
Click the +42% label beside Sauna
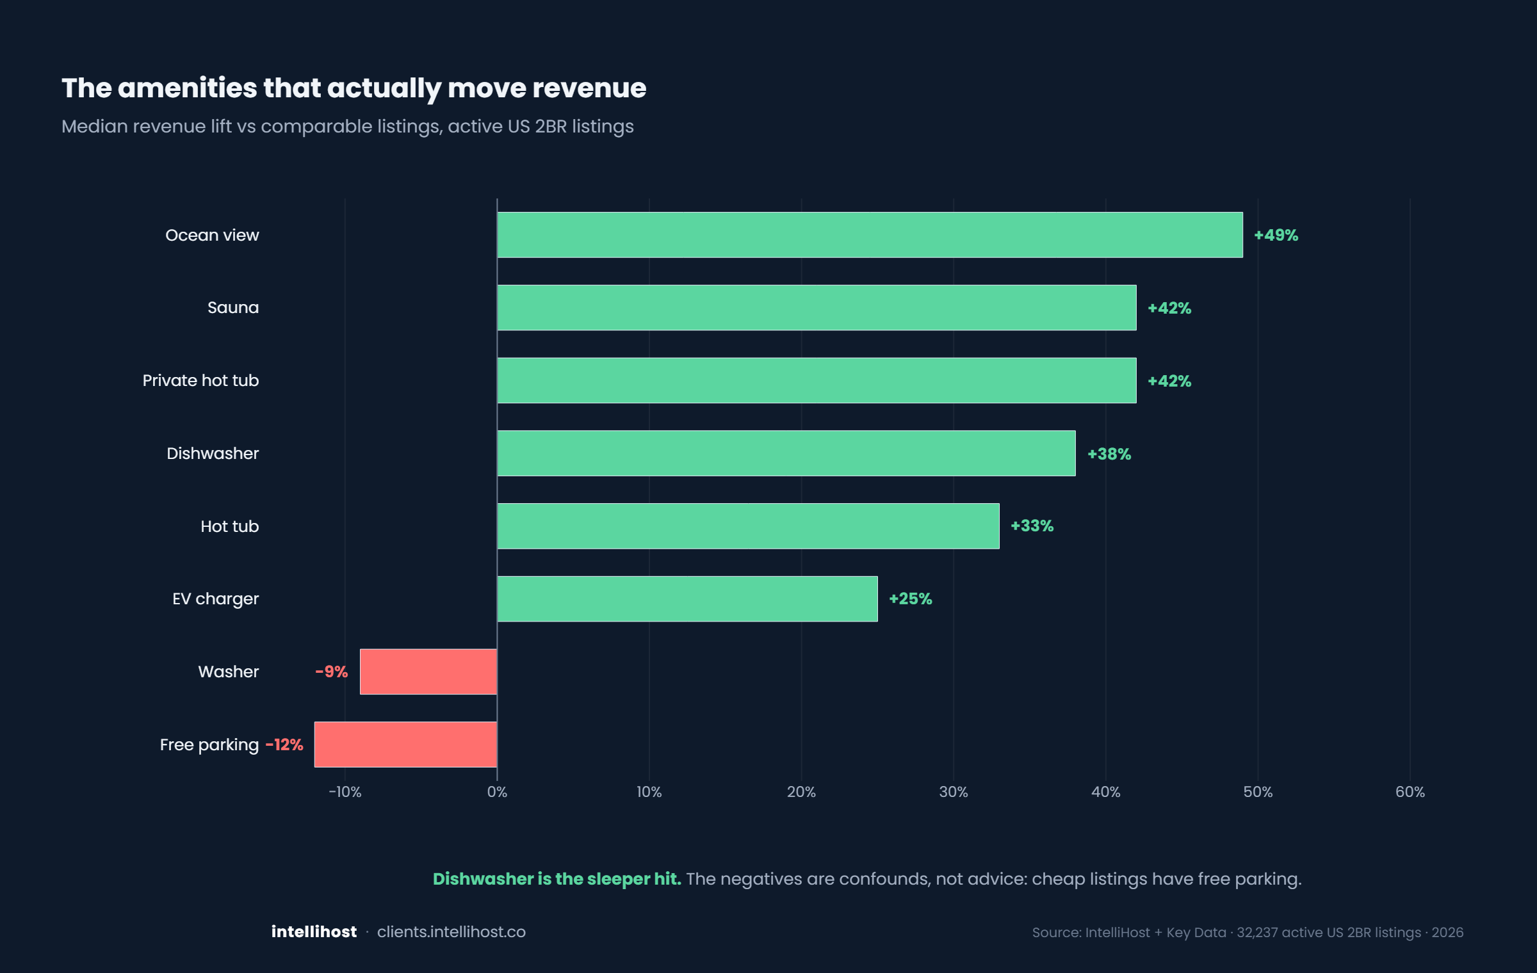coord(1169,308)
